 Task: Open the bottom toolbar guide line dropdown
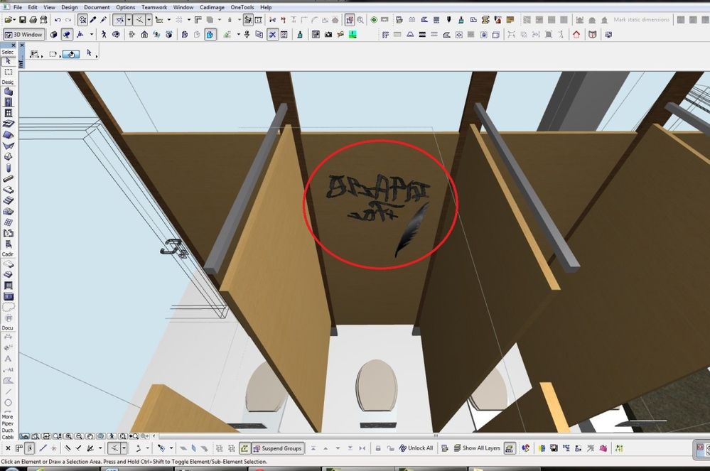[124, 448]
